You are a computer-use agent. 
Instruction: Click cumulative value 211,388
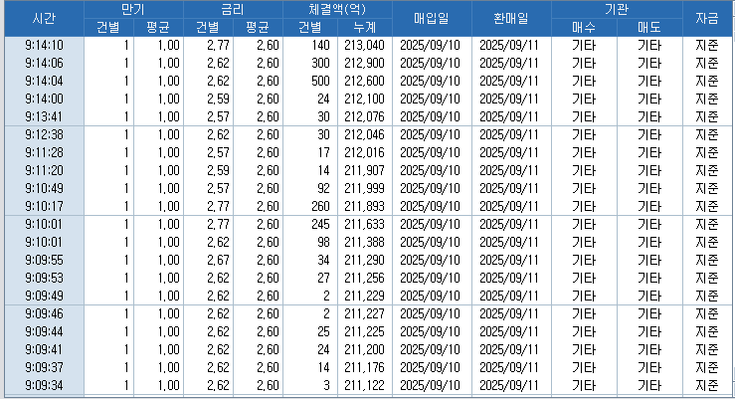365,243
